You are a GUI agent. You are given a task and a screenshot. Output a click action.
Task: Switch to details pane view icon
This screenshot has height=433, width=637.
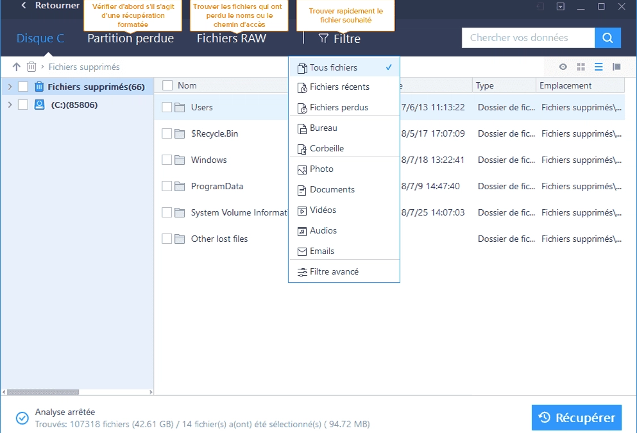pos(616,67)
